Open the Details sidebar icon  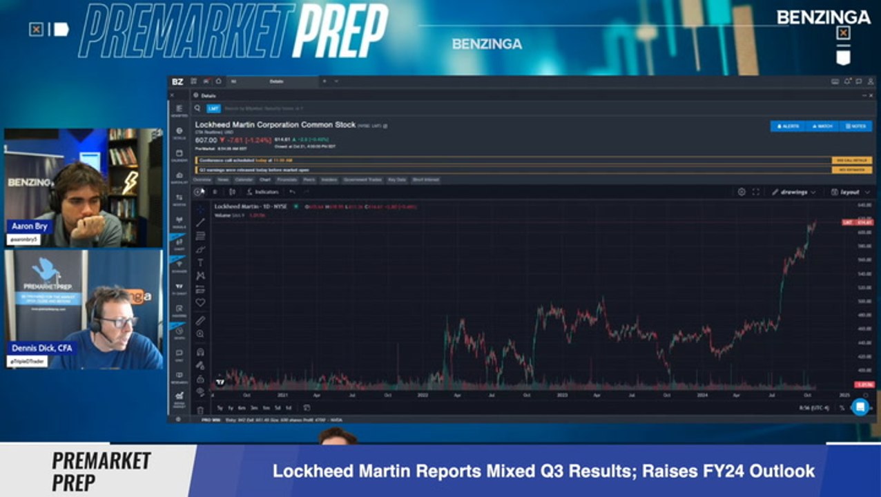180,133
